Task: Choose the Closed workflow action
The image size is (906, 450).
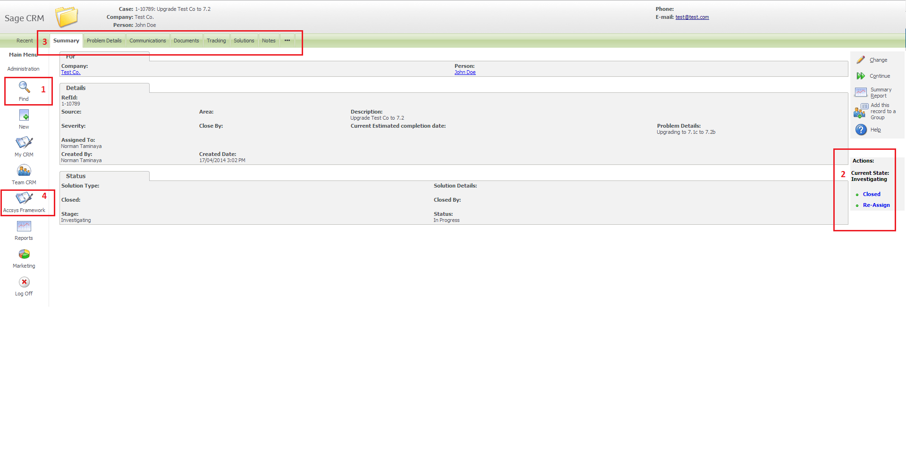Action: click(872, 194)
